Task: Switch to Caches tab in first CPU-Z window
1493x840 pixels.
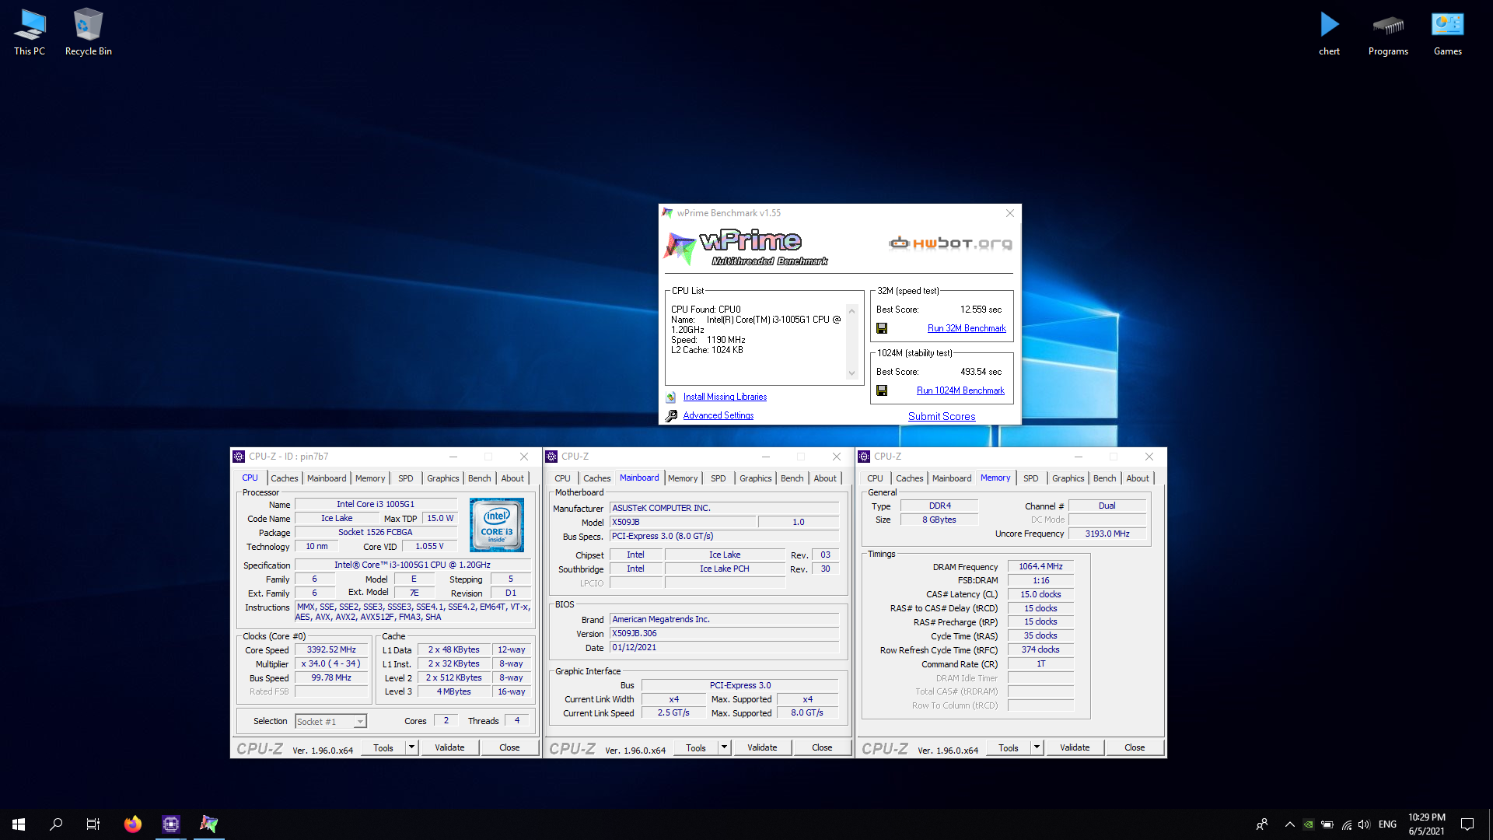Action: [x=285, y=478]
